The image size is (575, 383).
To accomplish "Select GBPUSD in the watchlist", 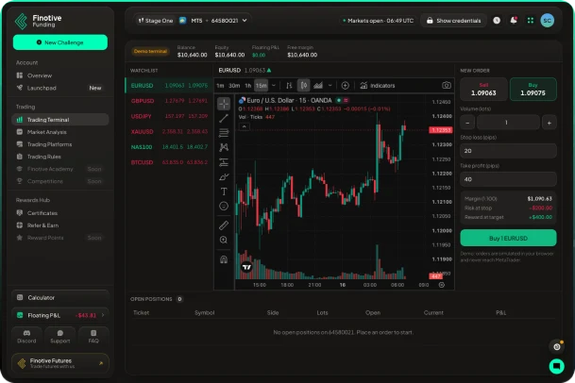I will [169, 101].
